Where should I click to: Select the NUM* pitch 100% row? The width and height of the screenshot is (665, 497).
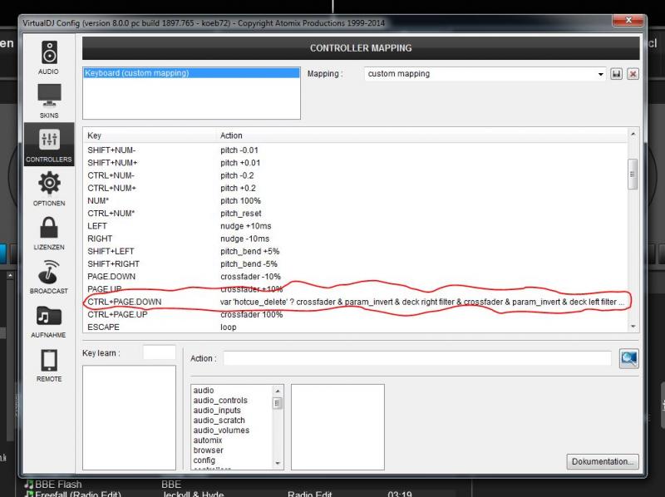click(x=356, y=201)
